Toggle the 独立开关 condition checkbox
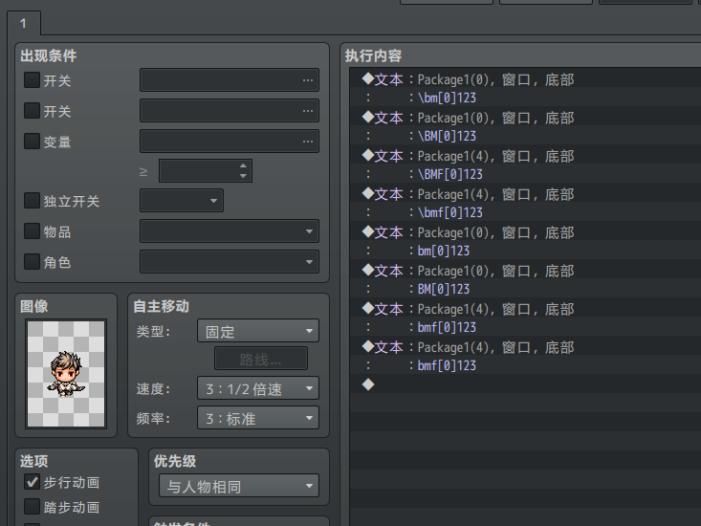The image size is (701, 526). (x=32, y=200)
